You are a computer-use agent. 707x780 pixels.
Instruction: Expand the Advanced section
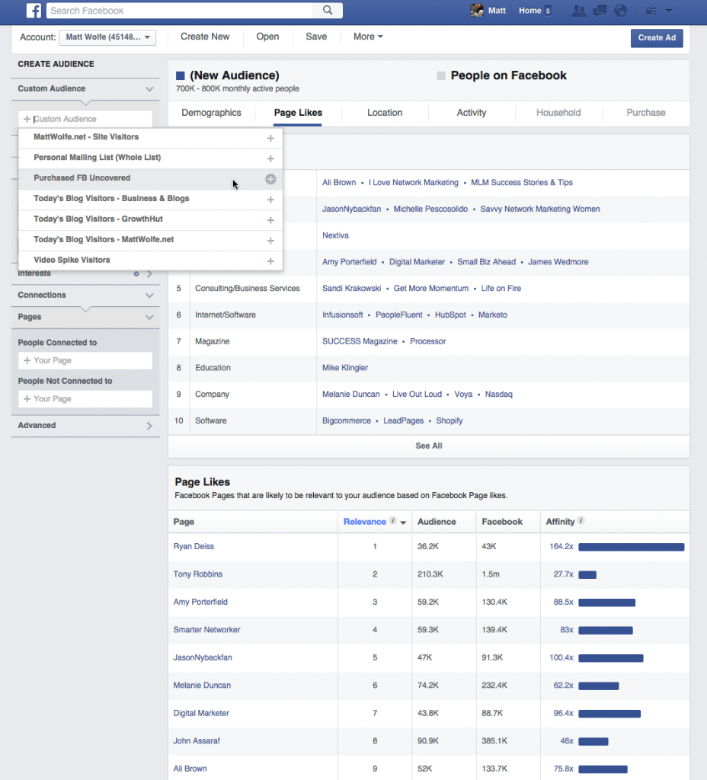pyautogui.click(x=149, y=426)
